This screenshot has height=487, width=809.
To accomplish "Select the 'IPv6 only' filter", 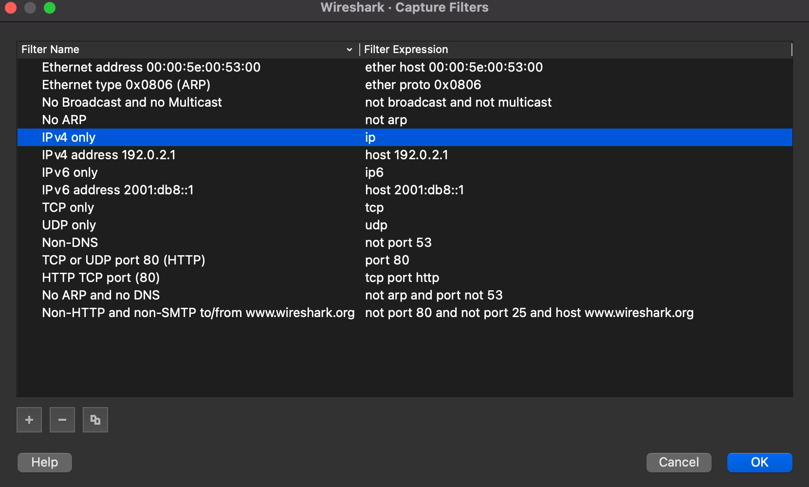I will [70, 172].
